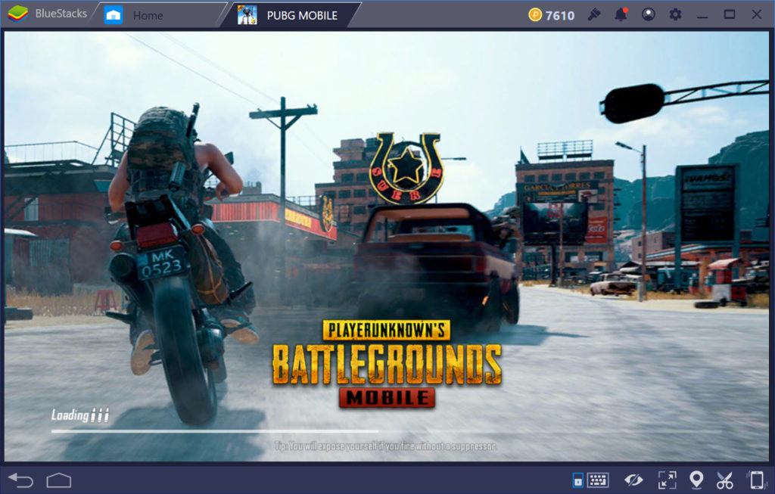
Task: Click the shake device icon
Action: pyautogui.click(x=757, y=480)
